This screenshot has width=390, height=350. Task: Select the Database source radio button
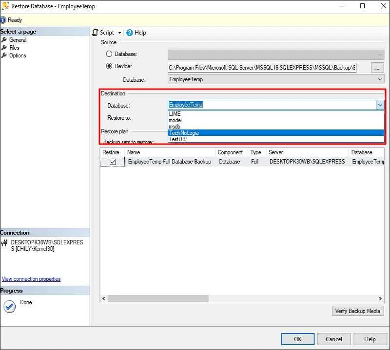tap(109, 54)
